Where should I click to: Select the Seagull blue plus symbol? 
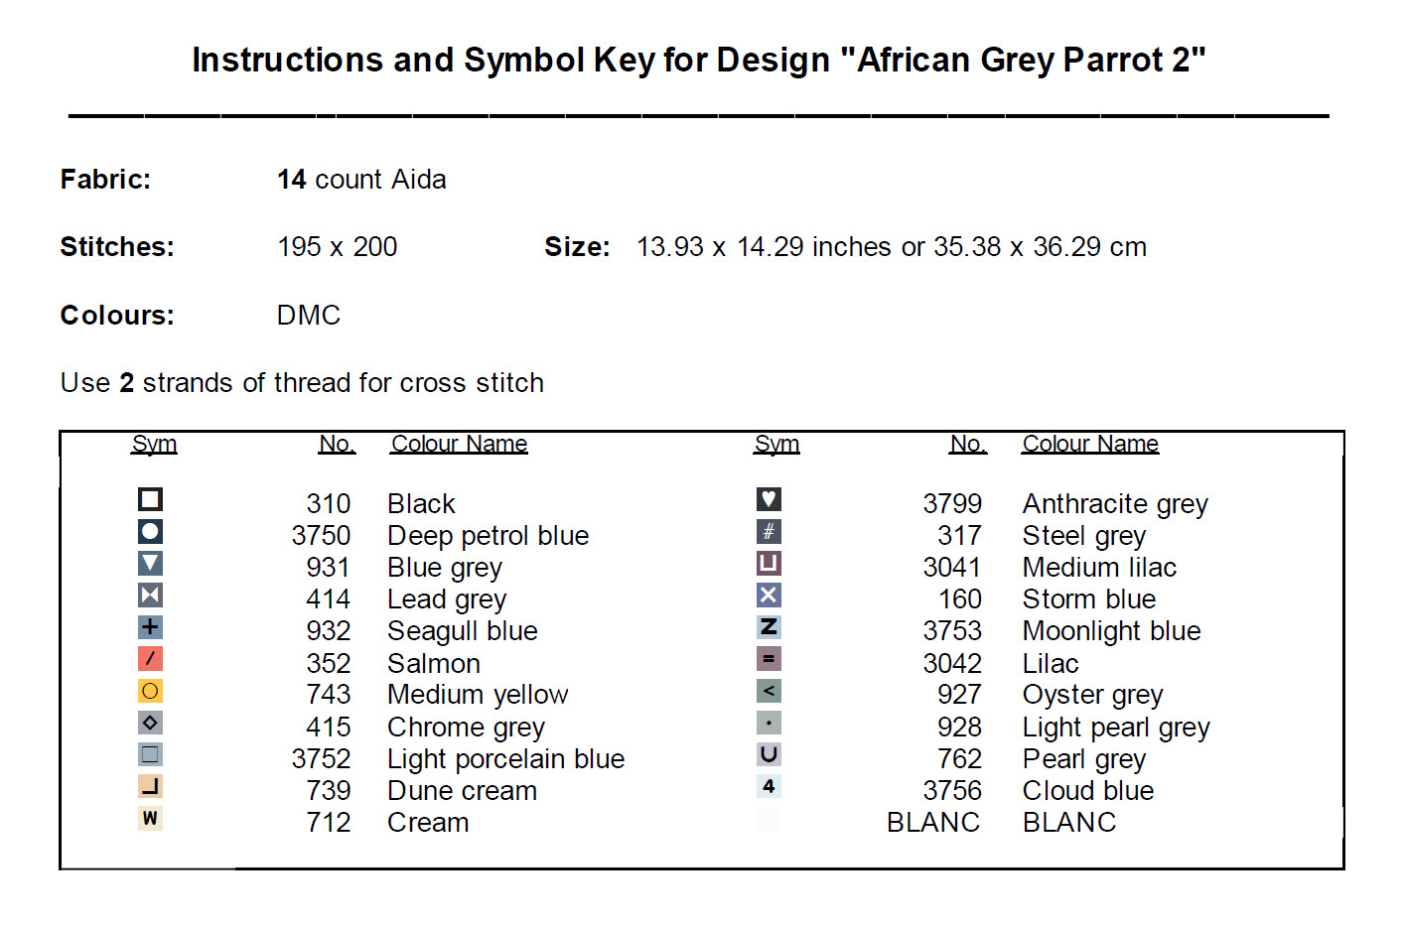coord(150,627)
